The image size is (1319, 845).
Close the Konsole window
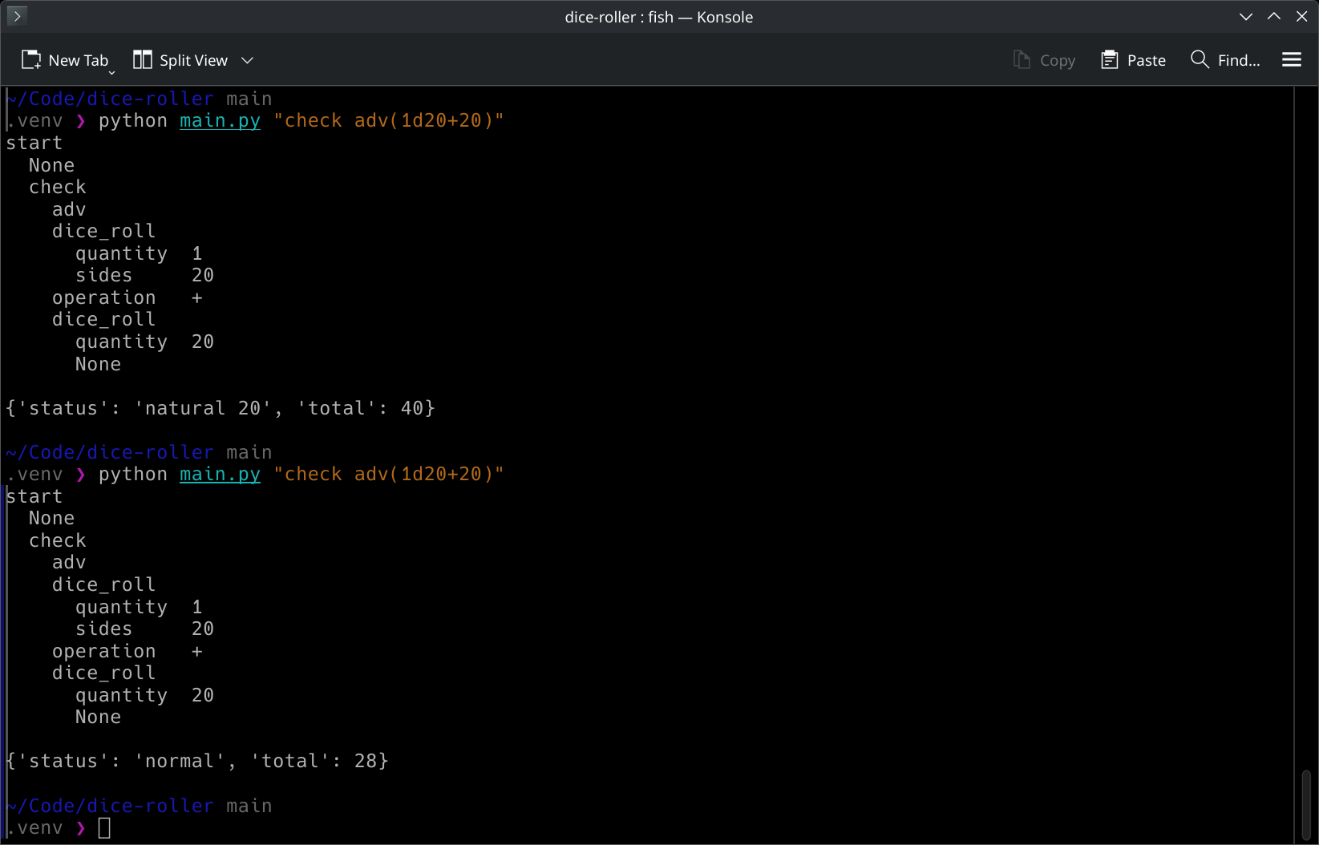[1301, 17]
